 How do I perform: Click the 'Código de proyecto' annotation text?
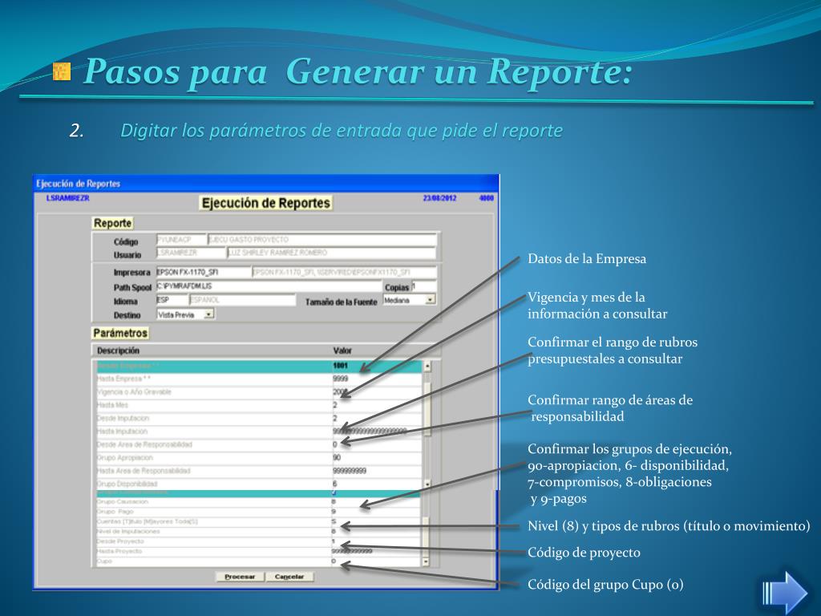[584, 553]
